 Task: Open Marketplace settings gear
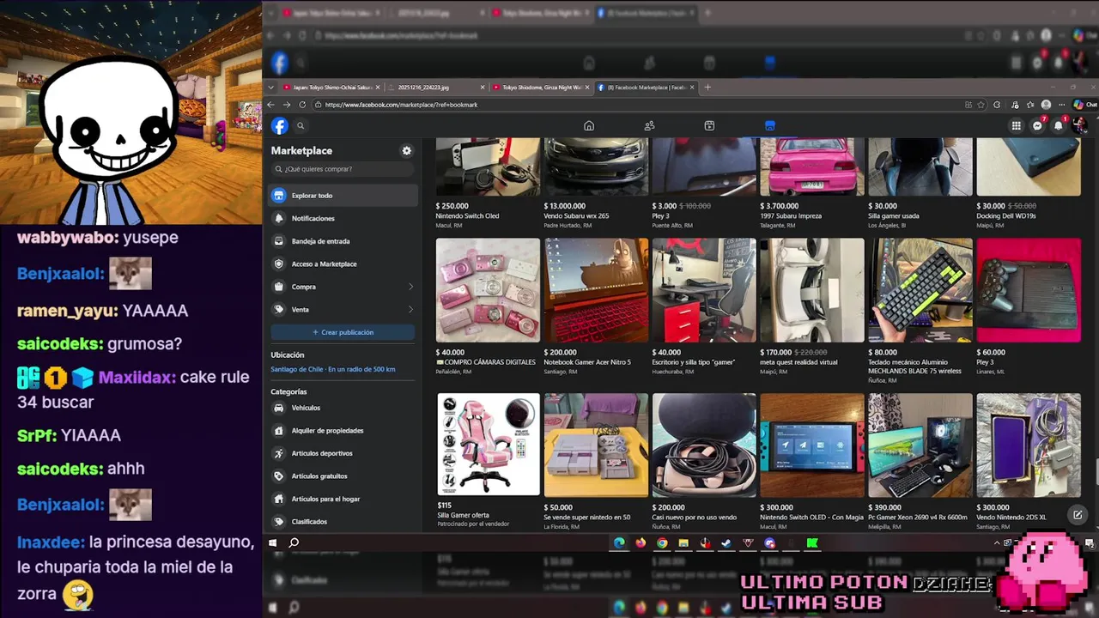pos(407,150)
